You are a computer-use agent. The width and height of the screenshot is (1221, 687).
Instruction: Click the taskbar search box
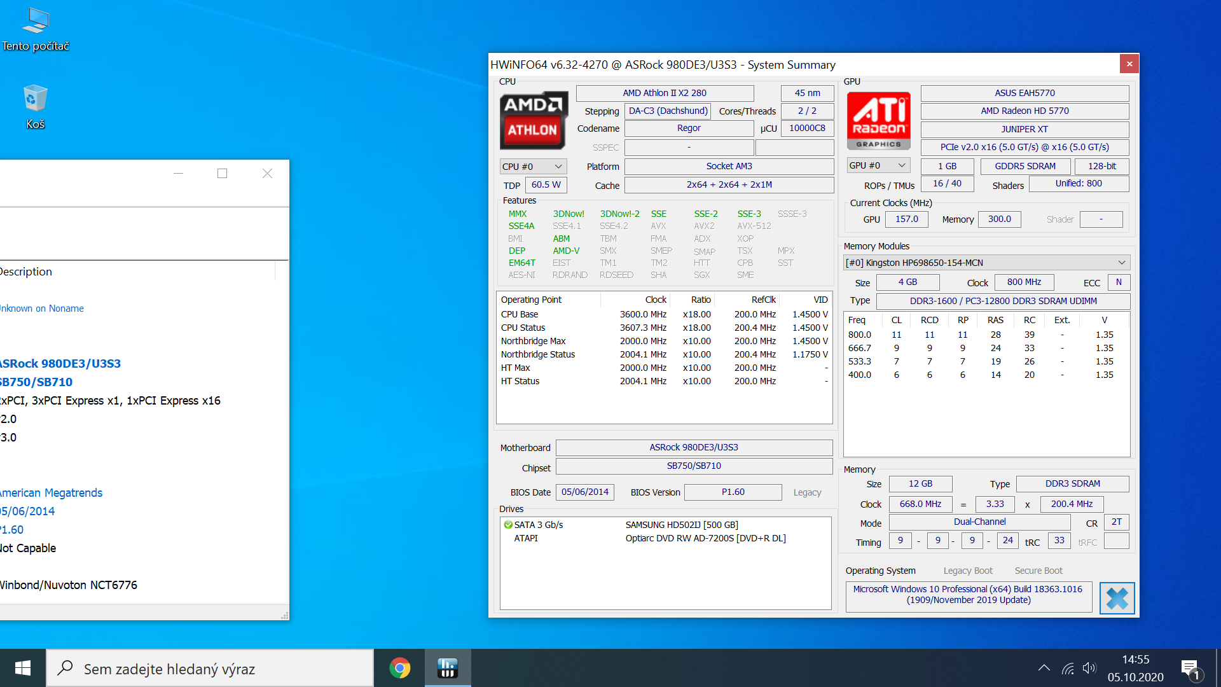(x=210, y=669)
